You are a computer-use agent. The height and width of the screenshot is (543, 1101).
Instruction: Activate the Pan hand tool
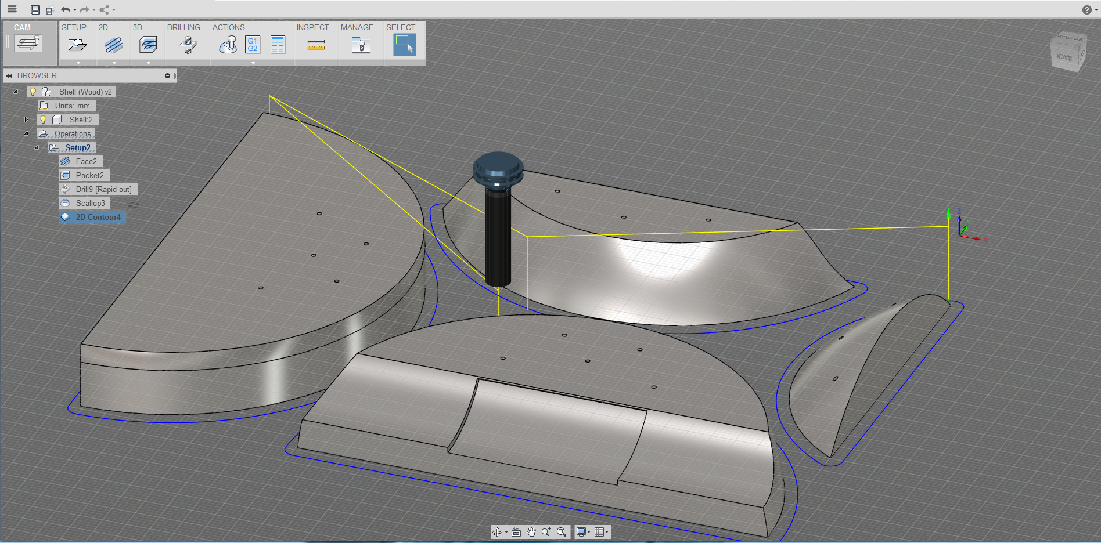coord(531,532)
